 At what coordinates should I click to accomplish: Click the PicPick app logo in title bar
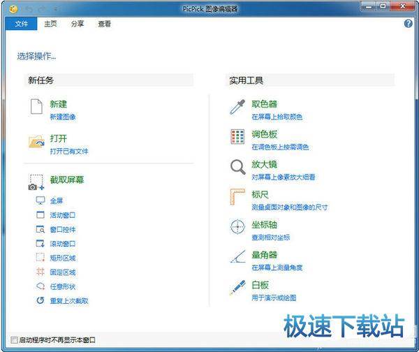pos(13,9)
